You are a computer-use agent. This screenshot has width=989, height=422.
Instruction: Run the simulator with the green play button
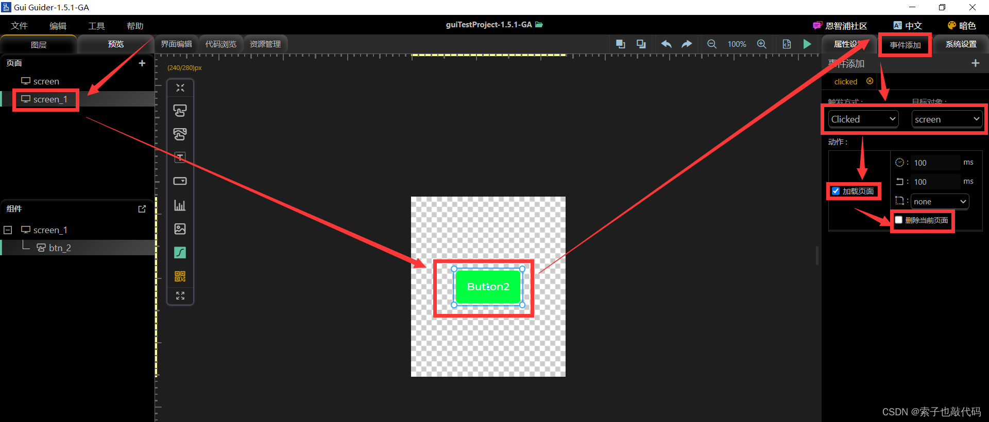pyautogui.click(x=807, y=44)
